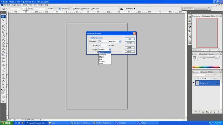The width and height of the screenshot is (223, 125).
Task: Toggle the Contiguous checkbox
Action: pyautogui.click(x=82, y=9)
